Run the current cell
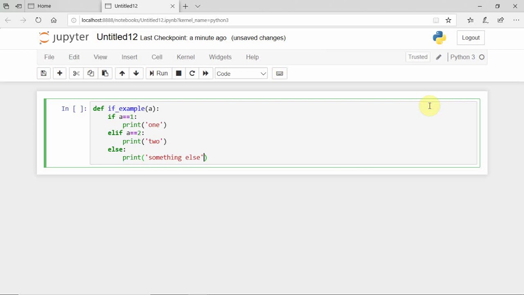This screenshot has height=295, width=524. coord(158,73)
